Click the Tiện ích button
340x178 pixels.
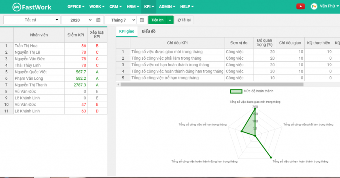[157, 20]
